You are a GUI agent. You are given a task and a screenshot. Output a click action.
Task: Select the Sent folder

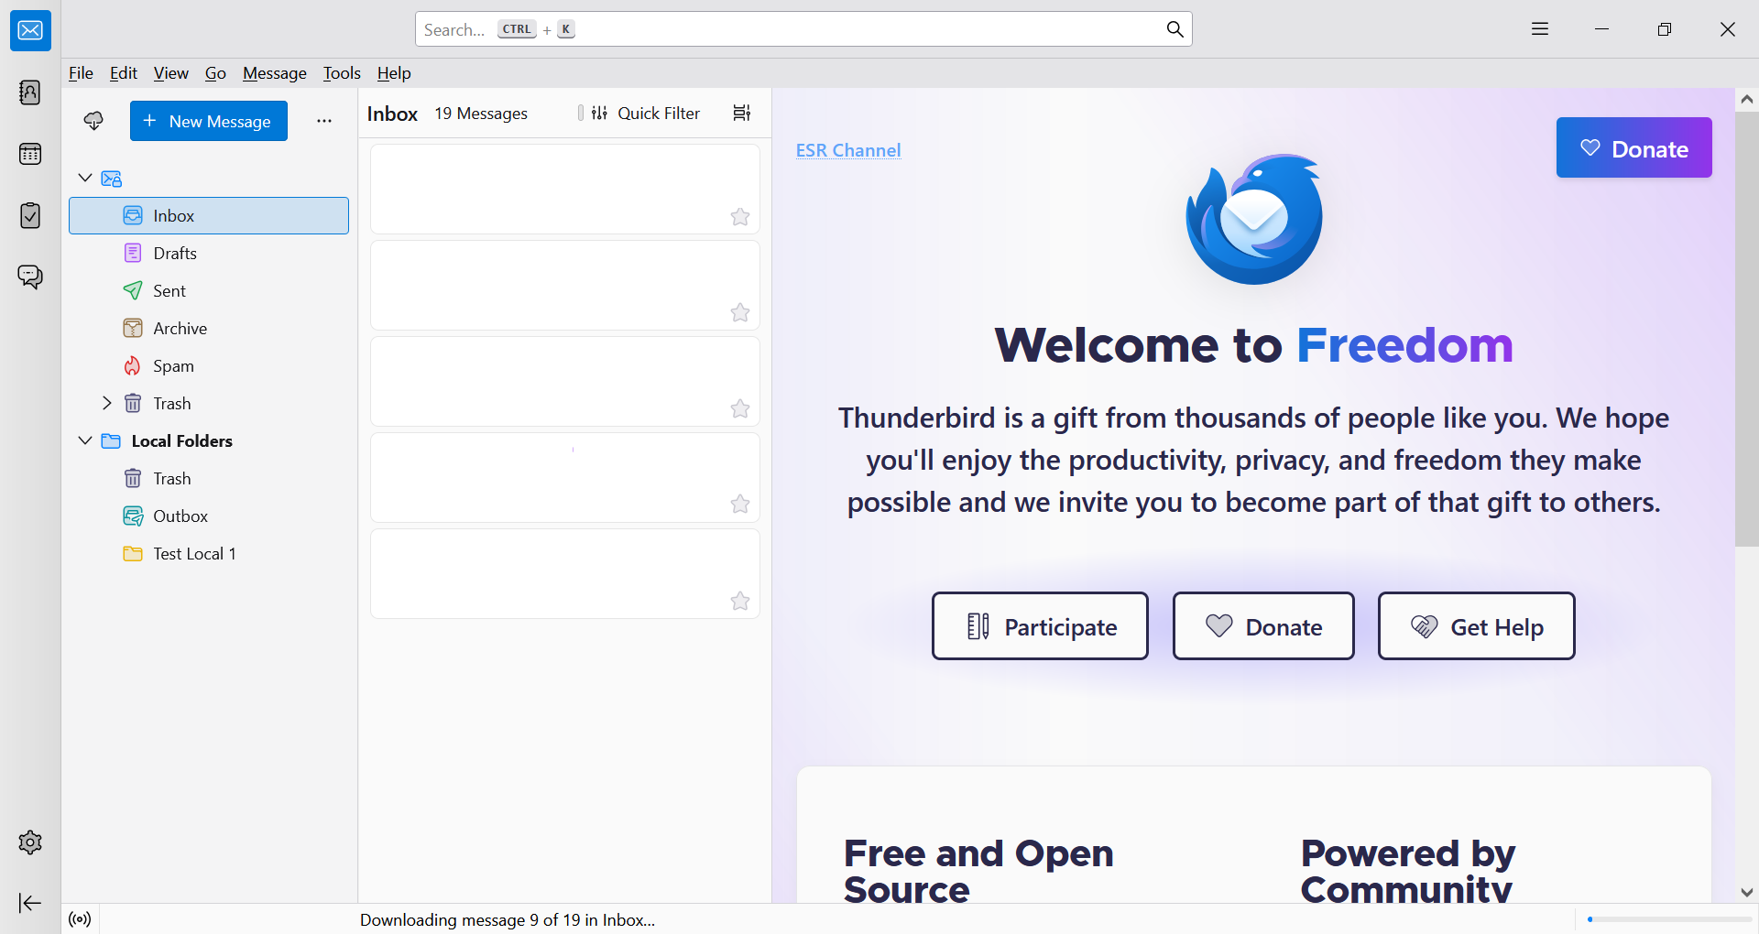pyautogui.click(x=209, y=290)
